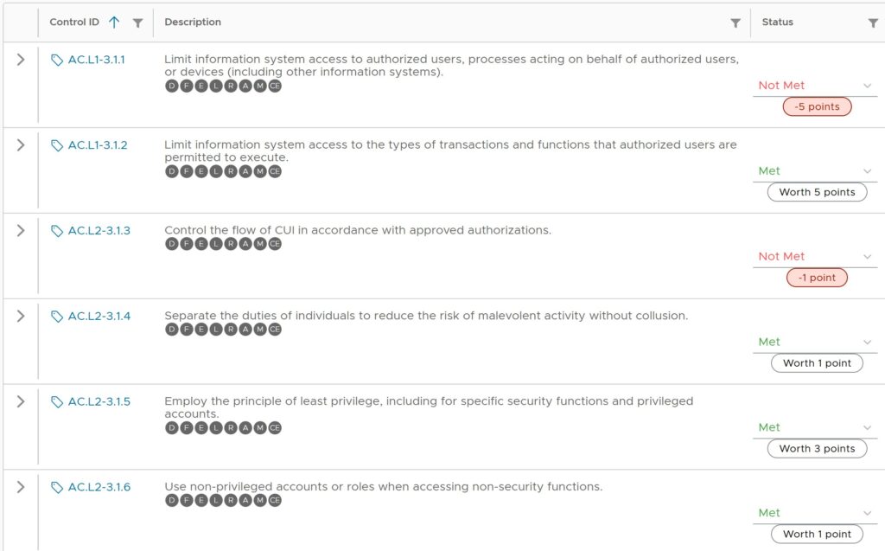
Task: Open the AC.L1-3.1.2 control link
Action: point(98,145)
